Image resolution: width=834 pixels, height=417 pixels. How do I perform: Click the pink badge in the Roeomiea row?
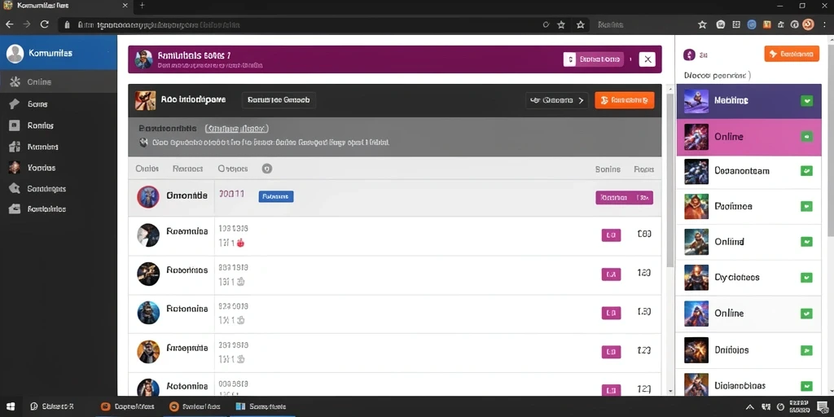pos(611,235)
